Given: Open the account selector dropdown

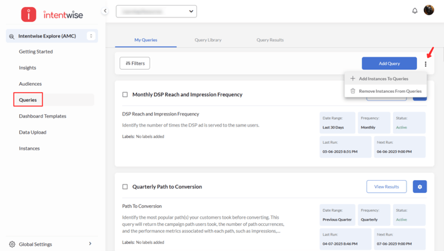Looking at the screenshot, I should [x=156, y=12].
